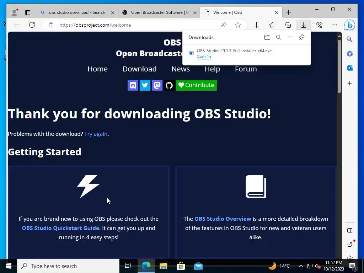The width and height of the screenshot is (364, 273).
Task: Toggle the Downloads toolbar button
Action: 304,25
